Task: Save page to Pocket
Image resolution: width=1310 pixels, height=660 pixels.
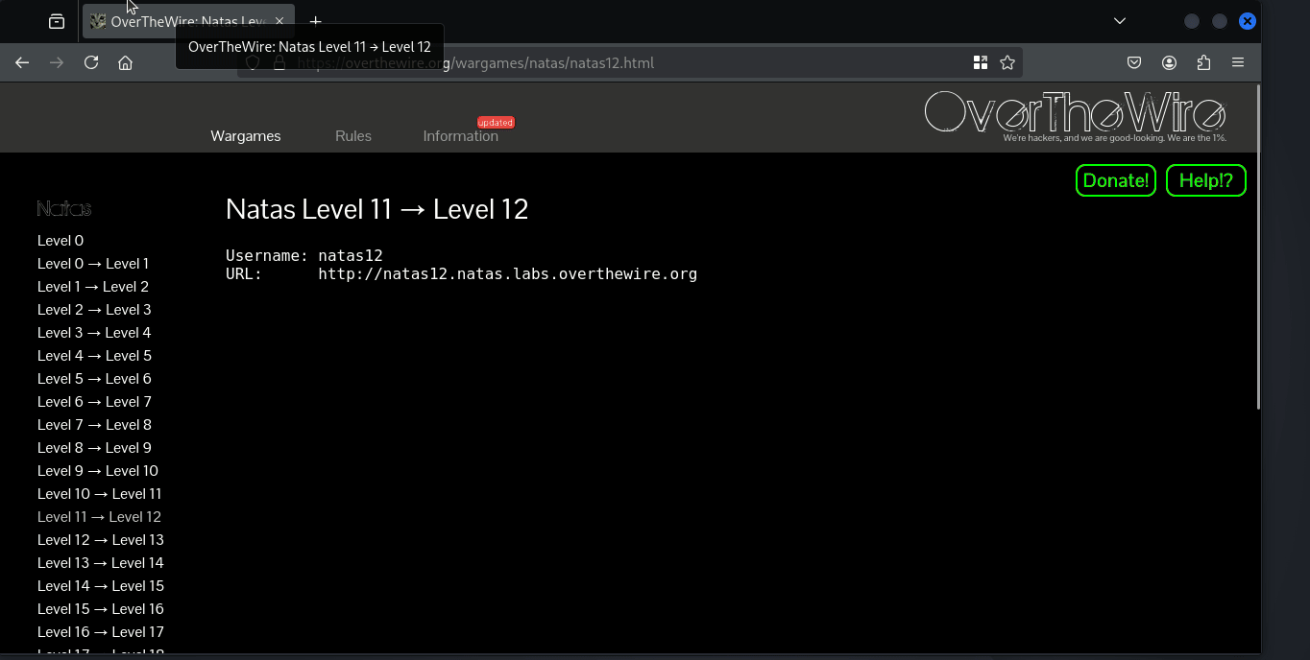Action: (x=1134, y=62)
